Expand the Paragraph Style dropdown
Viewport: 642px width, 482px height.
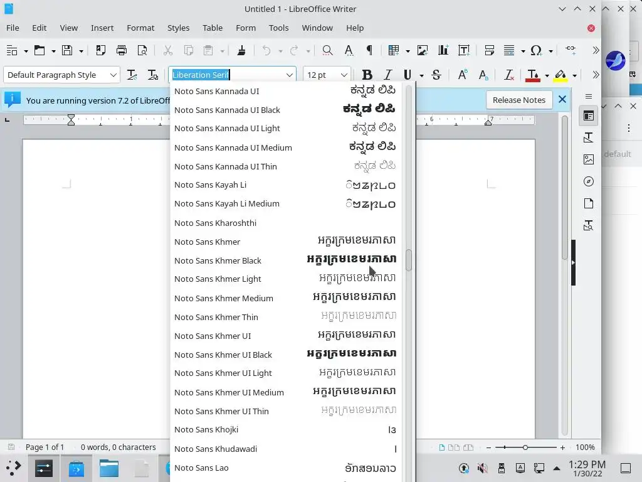[113, 75]
